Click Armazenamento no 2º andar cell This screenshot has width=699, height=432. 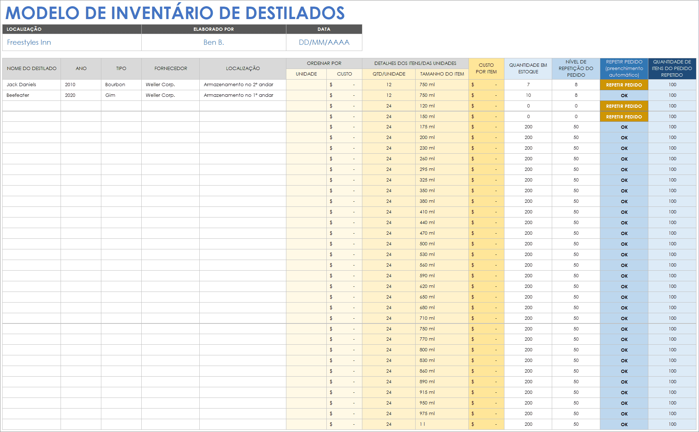point(243,85)
